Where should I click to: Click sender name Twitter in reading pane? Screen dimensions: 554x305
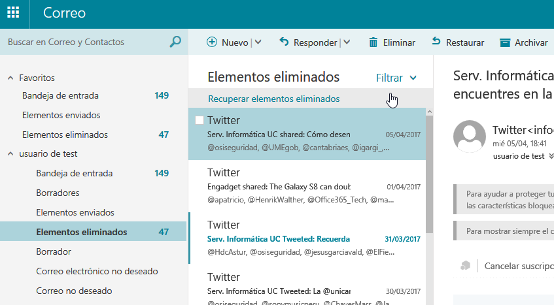[x=523, y=130]
